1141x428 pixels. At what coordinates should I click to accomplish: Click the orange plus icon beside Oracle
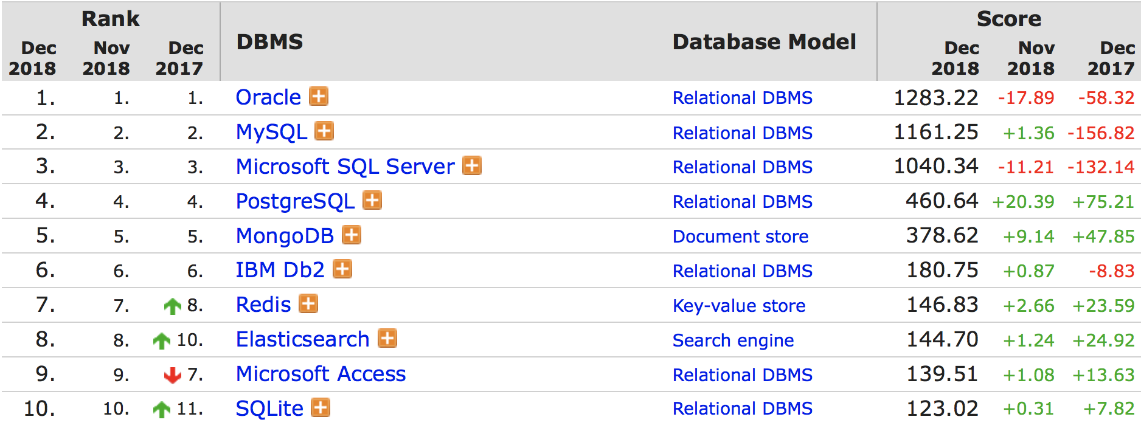click(319, 97)
